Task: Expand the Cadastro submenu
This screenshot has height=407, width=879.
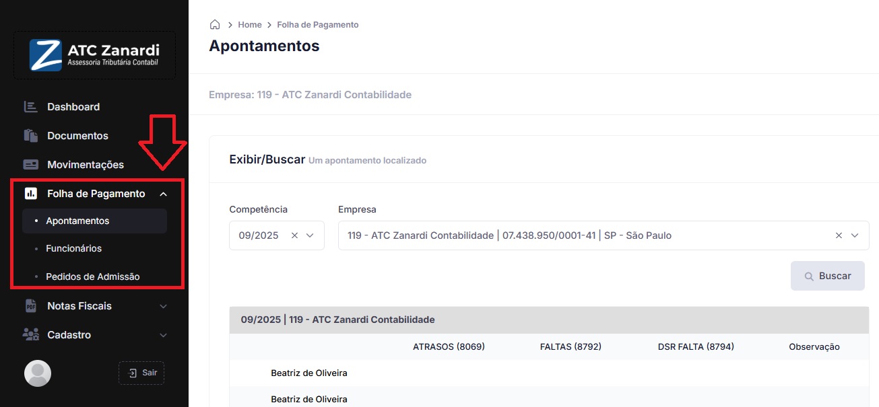Action: click(x=163, y=335)
